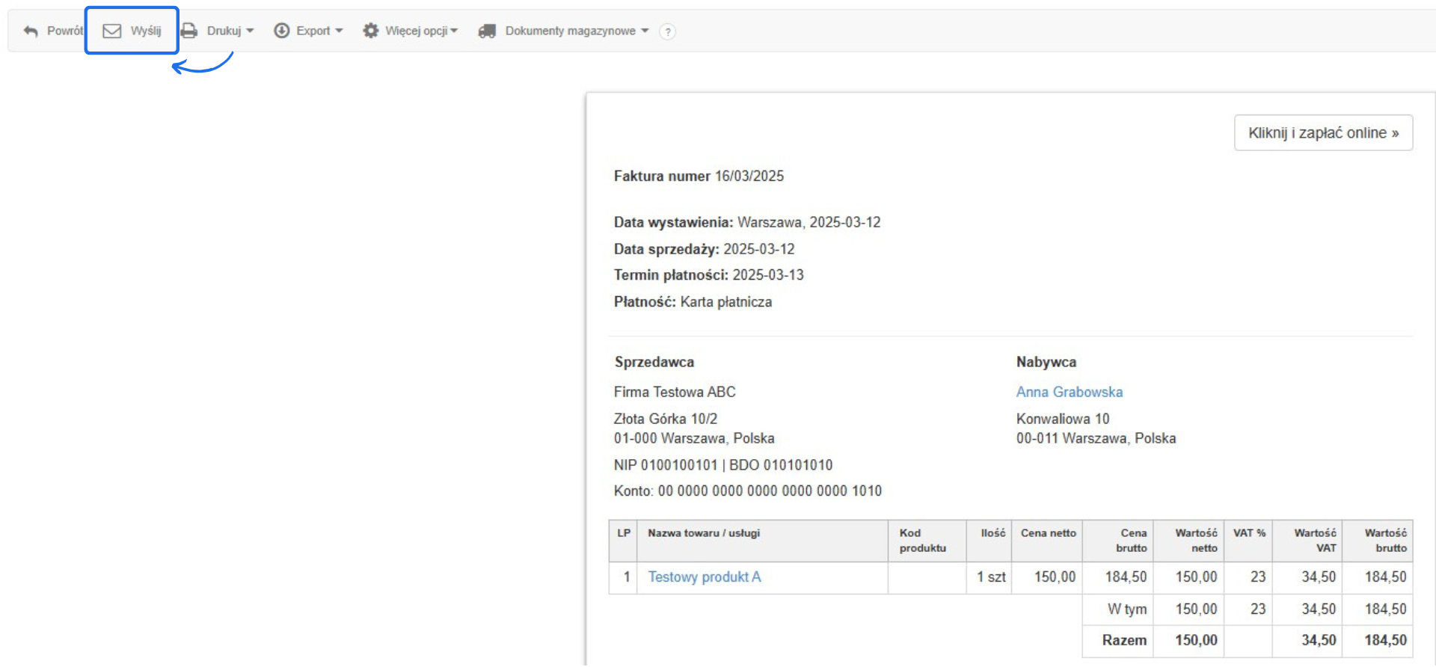Expand the Export dropdown arrow

coord(339,31)
